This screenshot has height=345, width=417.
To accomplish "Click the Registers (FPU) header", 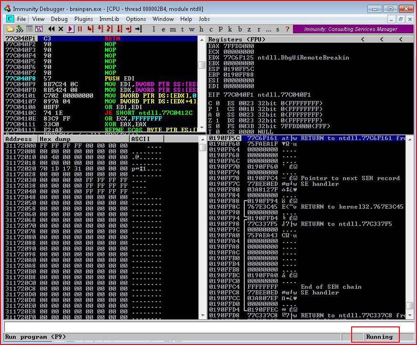I will (237, 39).
